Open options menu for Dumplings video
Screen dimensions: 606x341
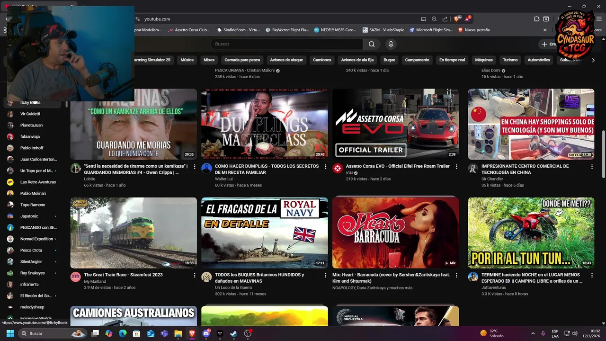tap(325, 167)
